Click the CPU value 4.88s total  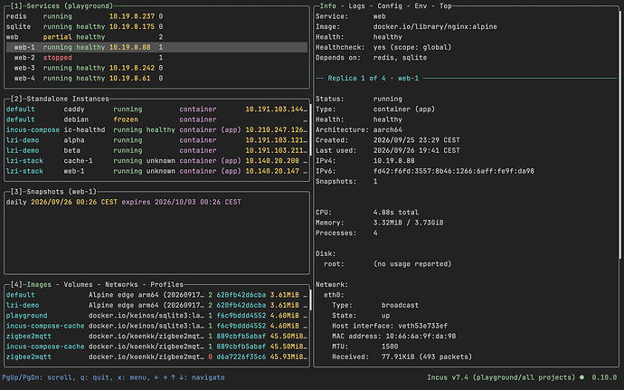[x=395, y=213]
